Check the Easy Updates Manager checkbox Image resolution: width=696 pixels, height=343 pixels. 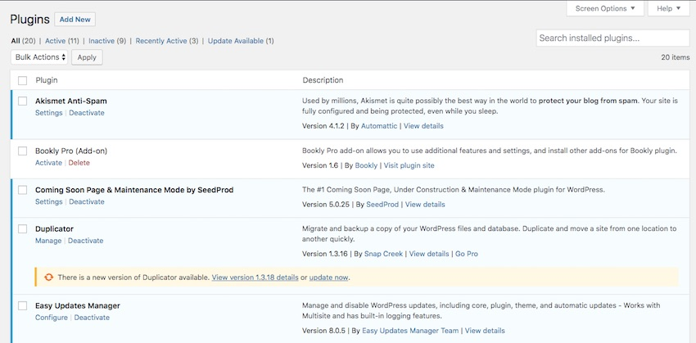point(22,305)
